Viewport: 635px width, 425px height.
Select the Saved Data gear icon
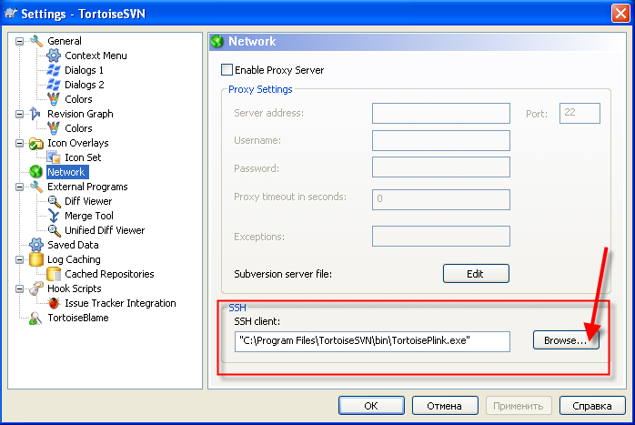click(36, 245)
